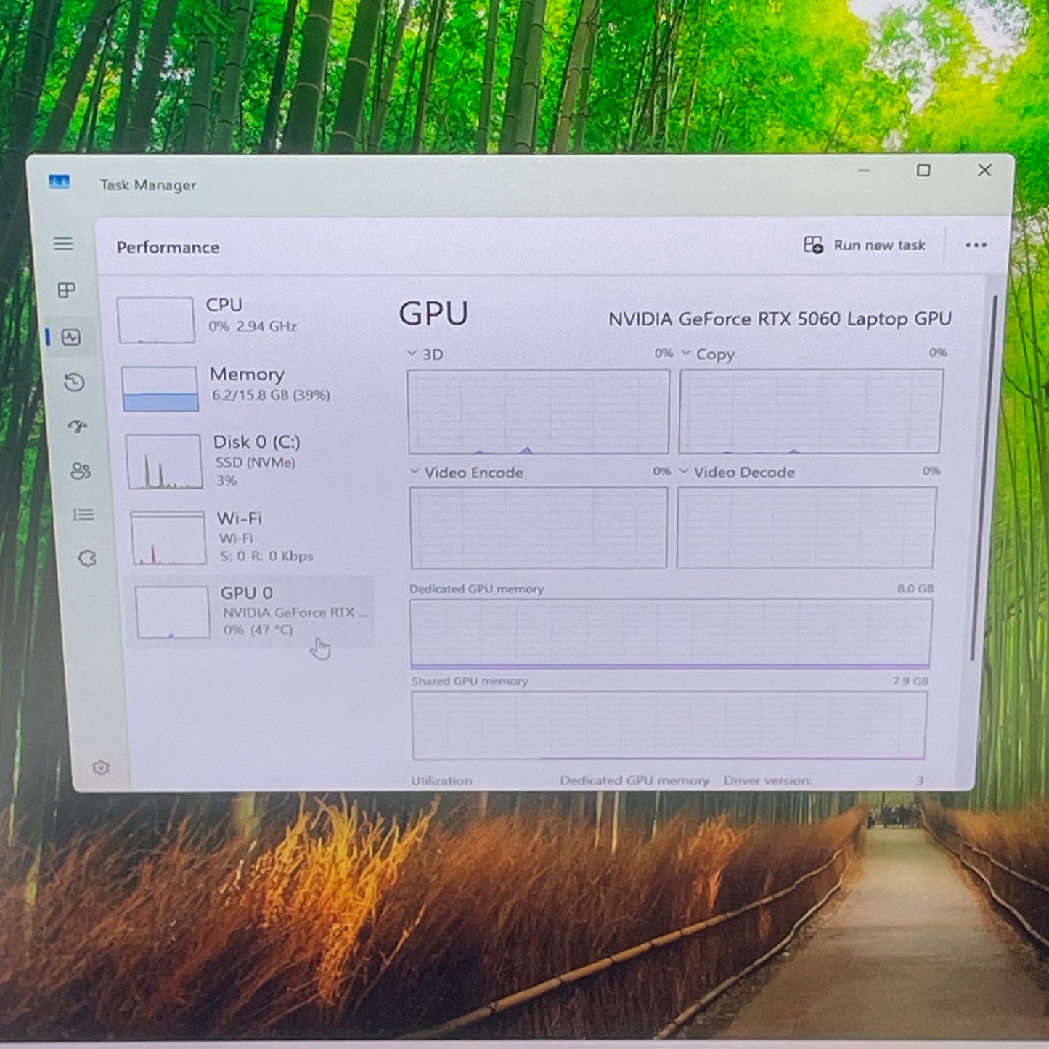Screen dimensions: 1049x1049
Task: Click the "NVIDIA GeForce RTX 5060 Laptop GPU" text
Action: click(x=780, y=319)
